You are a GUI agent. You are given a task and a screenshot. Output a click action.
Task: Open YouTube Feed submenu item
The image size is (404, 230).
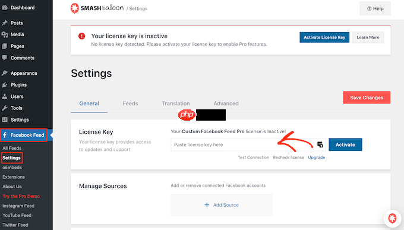coord(17,215)
